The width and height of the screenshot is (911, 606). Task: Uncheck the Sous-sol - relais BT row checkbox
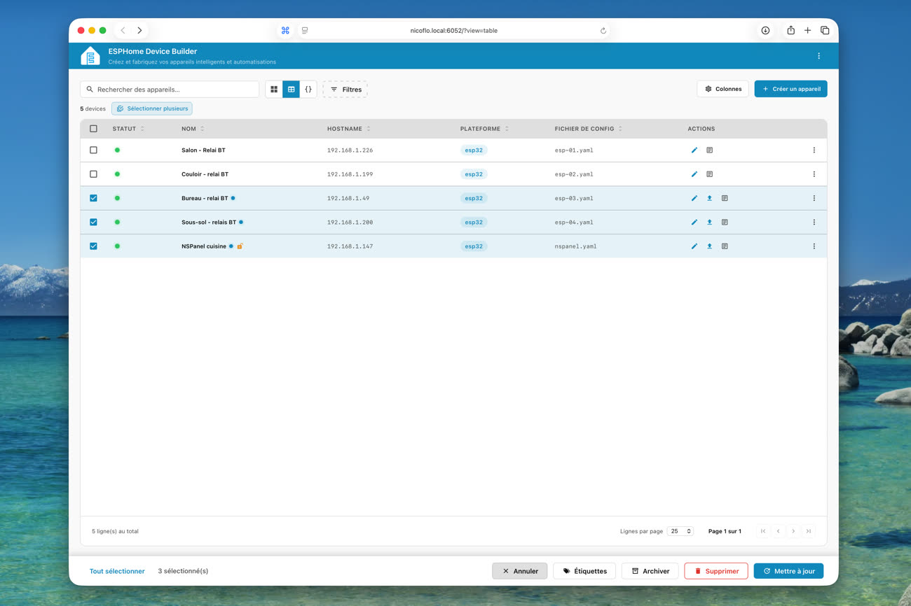pyautogui.click(x=93, y=222)
